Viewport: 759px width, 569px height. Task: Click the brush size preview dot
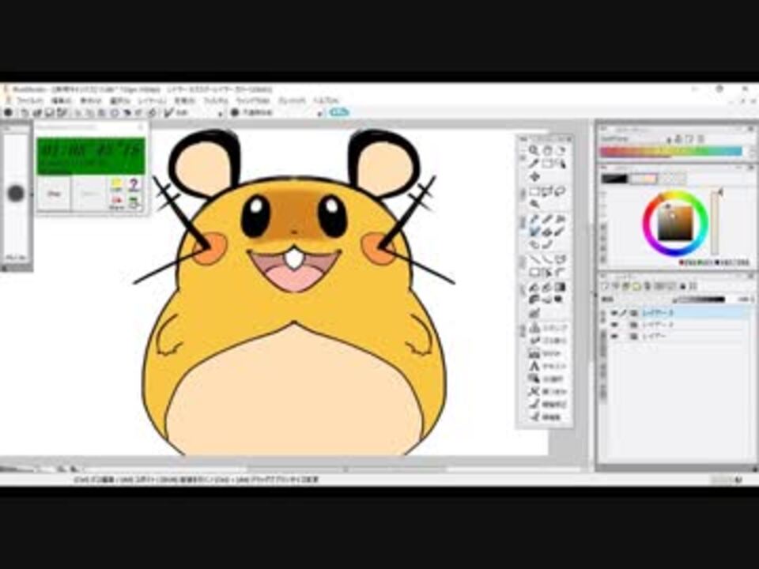click(16, 193)
